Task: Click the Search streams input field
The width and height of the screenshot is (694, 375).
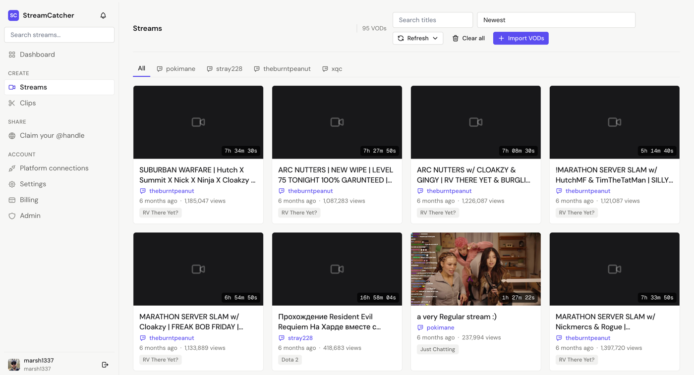Action: pyautogui.click(x=59, y=35)
